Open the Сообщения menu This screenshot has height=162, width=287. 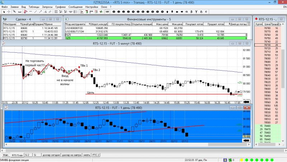(75, 7)
